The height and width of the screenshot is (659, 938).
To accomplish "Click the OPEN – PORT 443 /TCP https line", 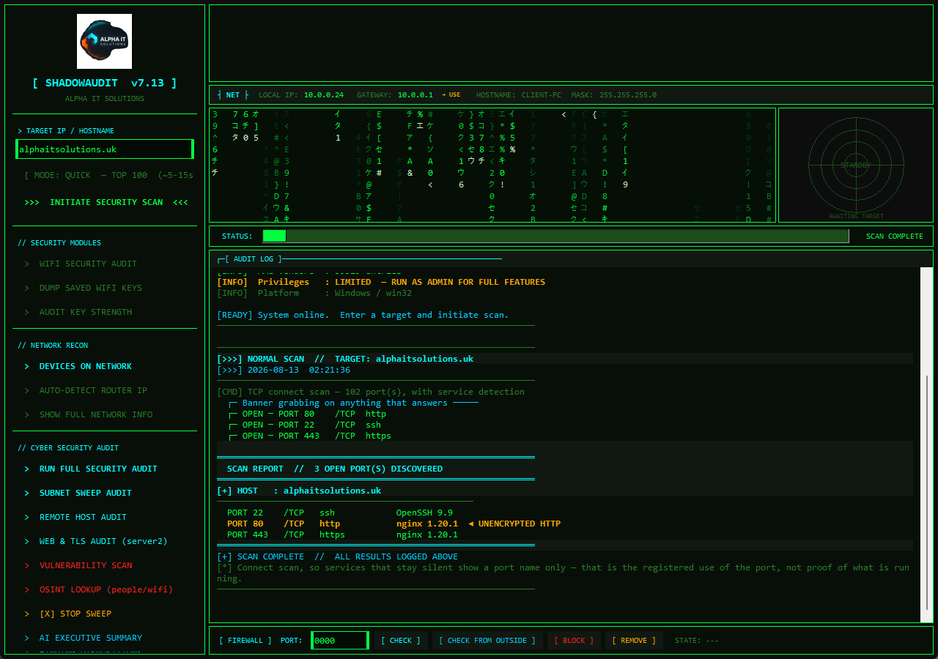I will pos(310,436).
